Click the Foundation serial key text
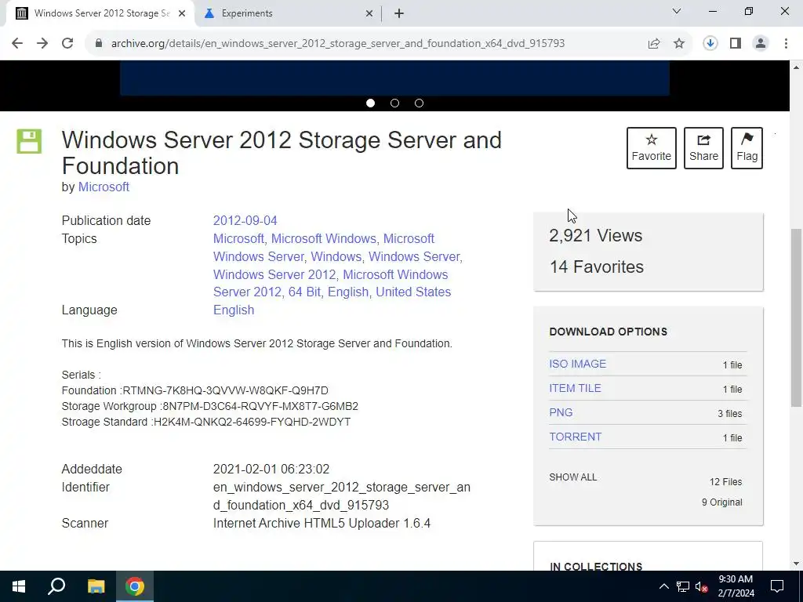 click(x=225, y=390)
